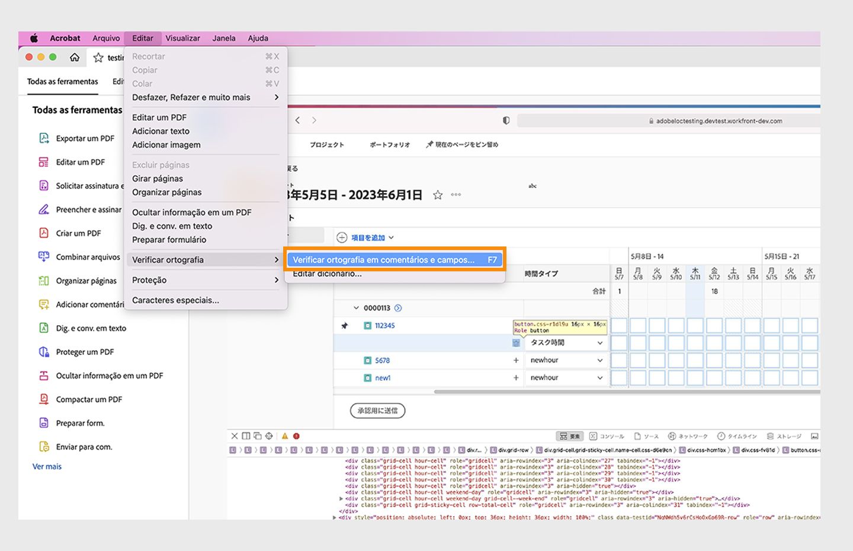
Task: Open the Combinar arquivos tool icon
Action: [x=44, y=257]
